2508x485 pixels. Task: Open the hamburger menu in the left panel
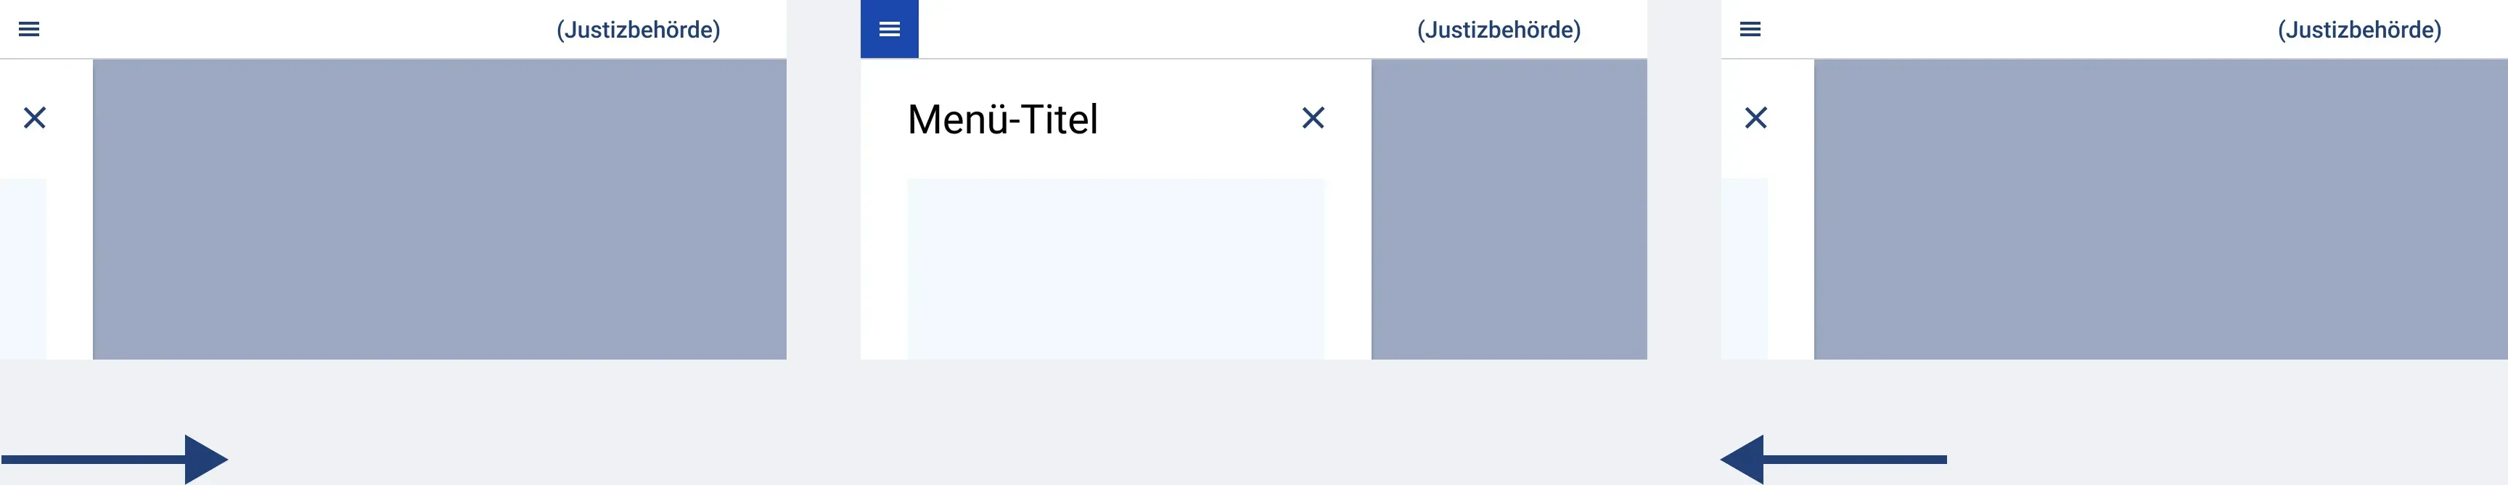point(29,29)
